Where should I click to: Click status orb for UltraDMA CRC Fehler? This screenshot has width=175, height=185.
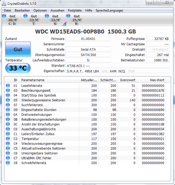(x=8, y=158)
